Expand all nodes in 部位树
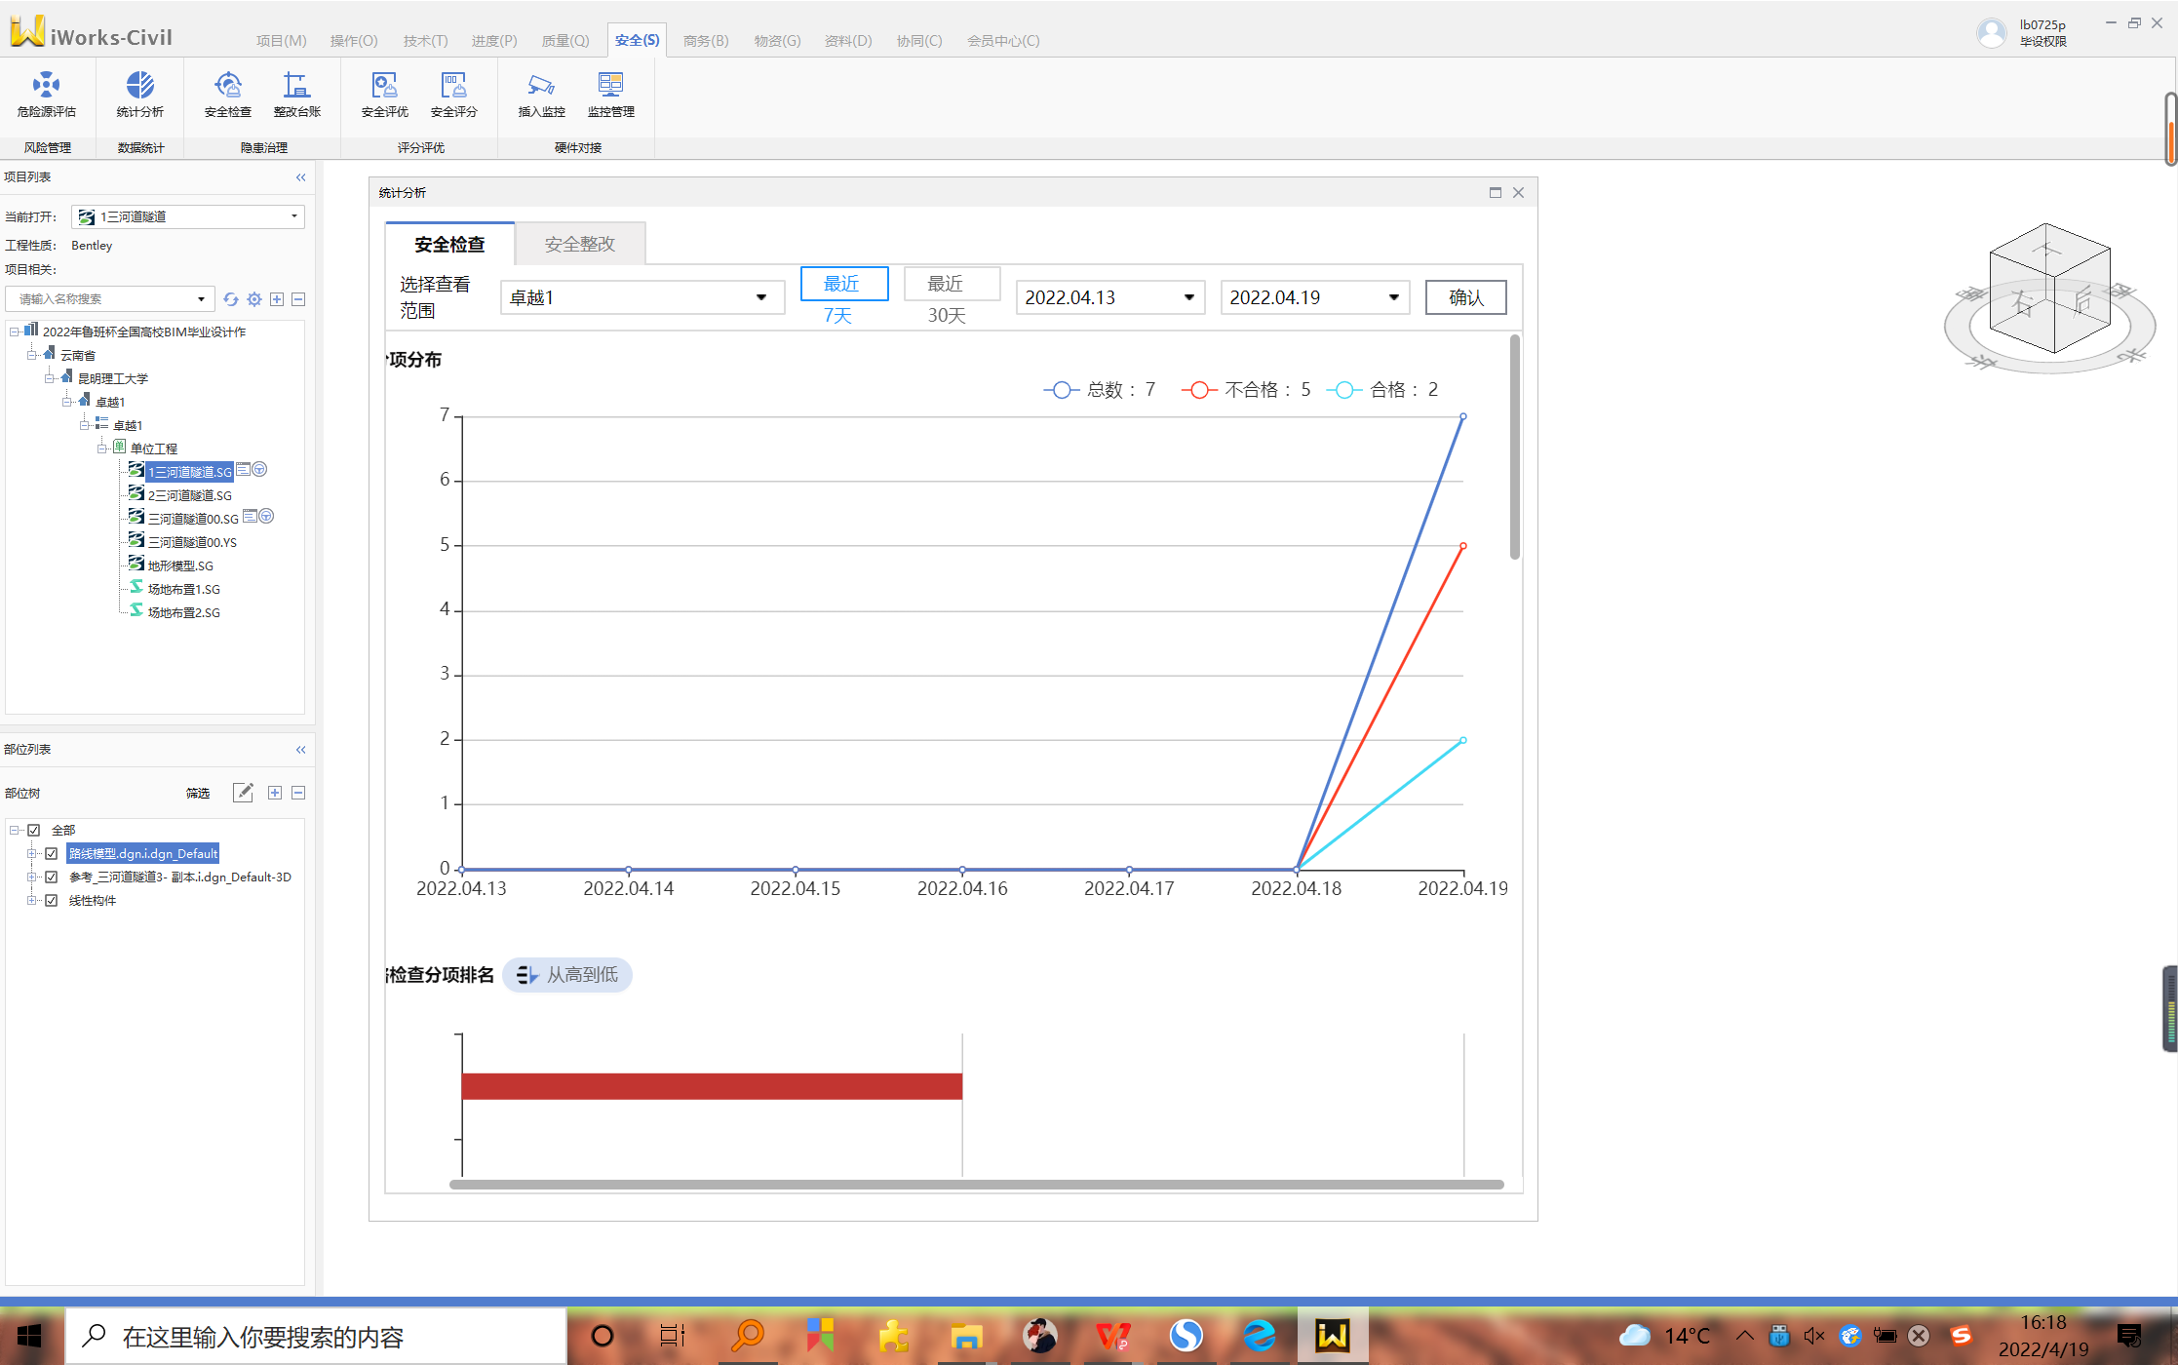 pyautogui.click(x=275, y=793)
